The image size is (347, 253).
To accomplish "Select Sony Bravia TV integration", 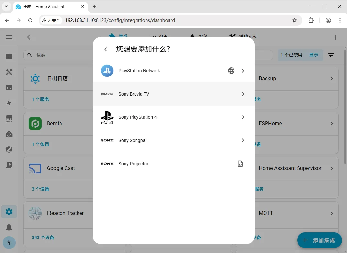I will [x=173, y=94].
